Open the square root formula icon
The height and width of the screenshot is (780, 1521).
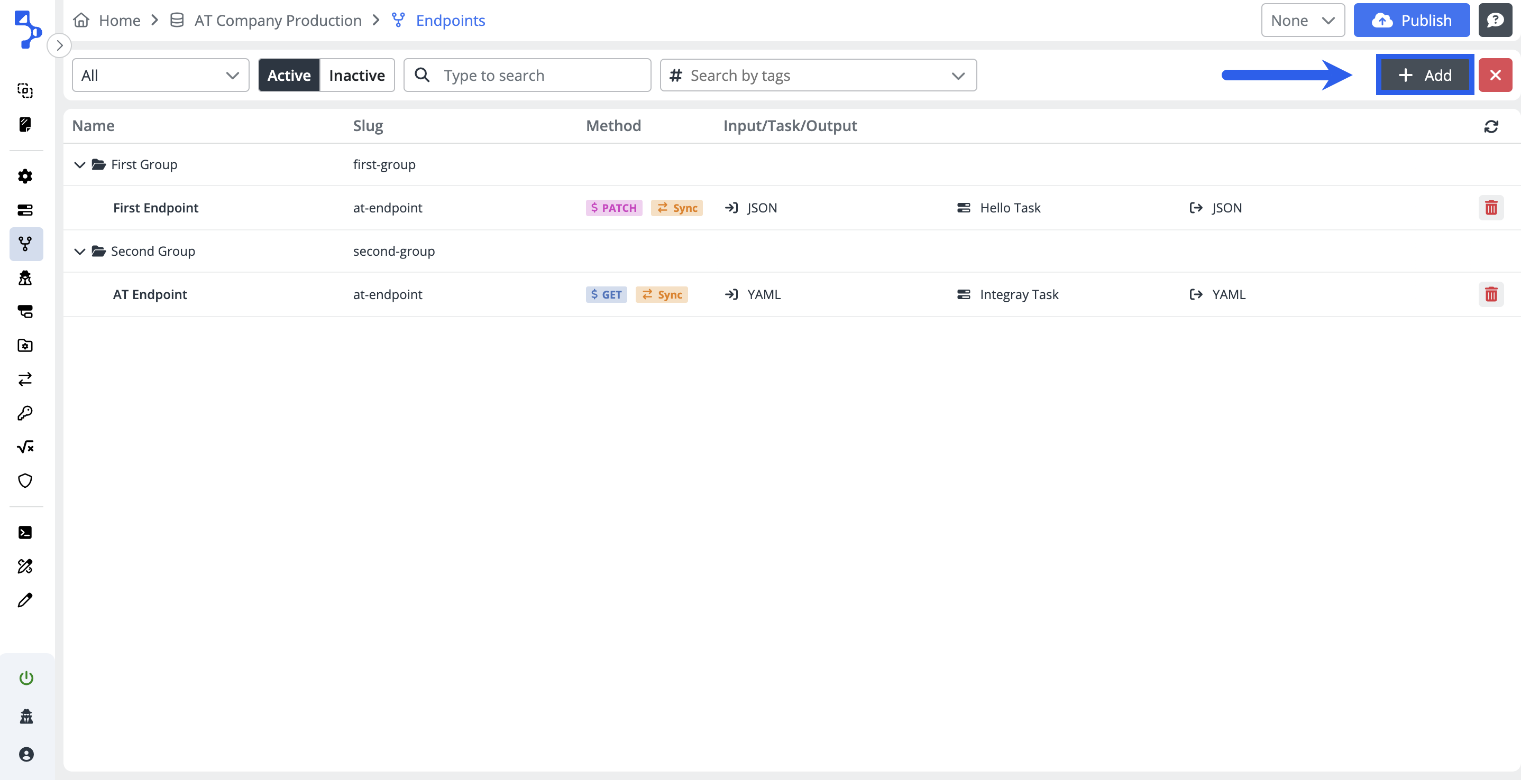point(25,447)
